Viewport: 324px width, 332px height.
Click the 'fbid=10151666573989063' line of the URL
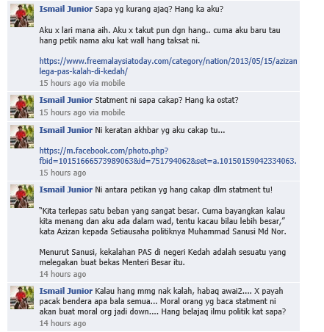pyautogui.click(x=168, y=161)
